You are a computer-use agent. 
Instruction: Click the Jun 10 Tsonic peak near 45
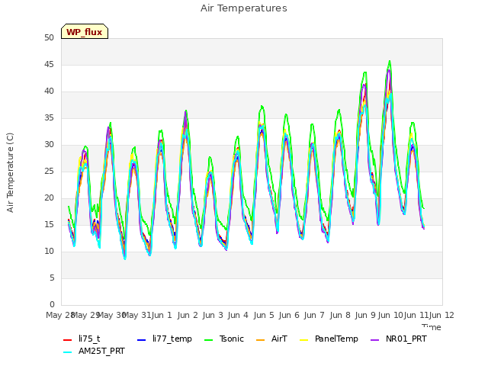tap(390, 61)
